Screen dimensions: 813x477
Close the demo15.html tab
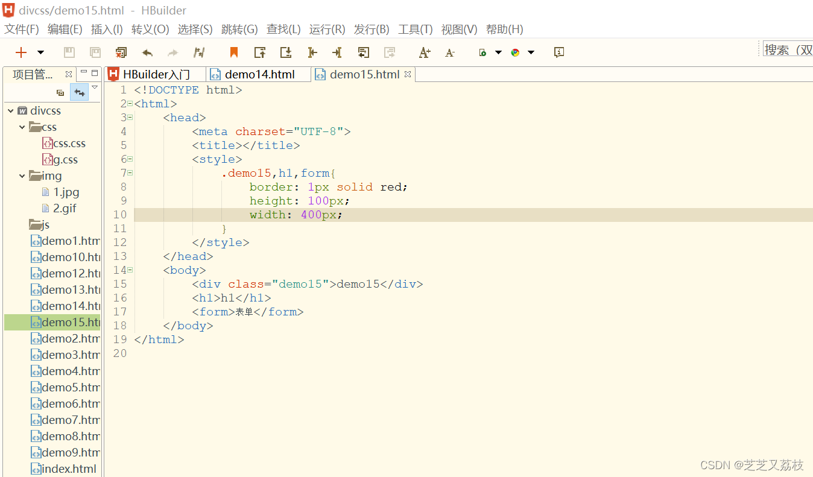[x=408, y=74]
